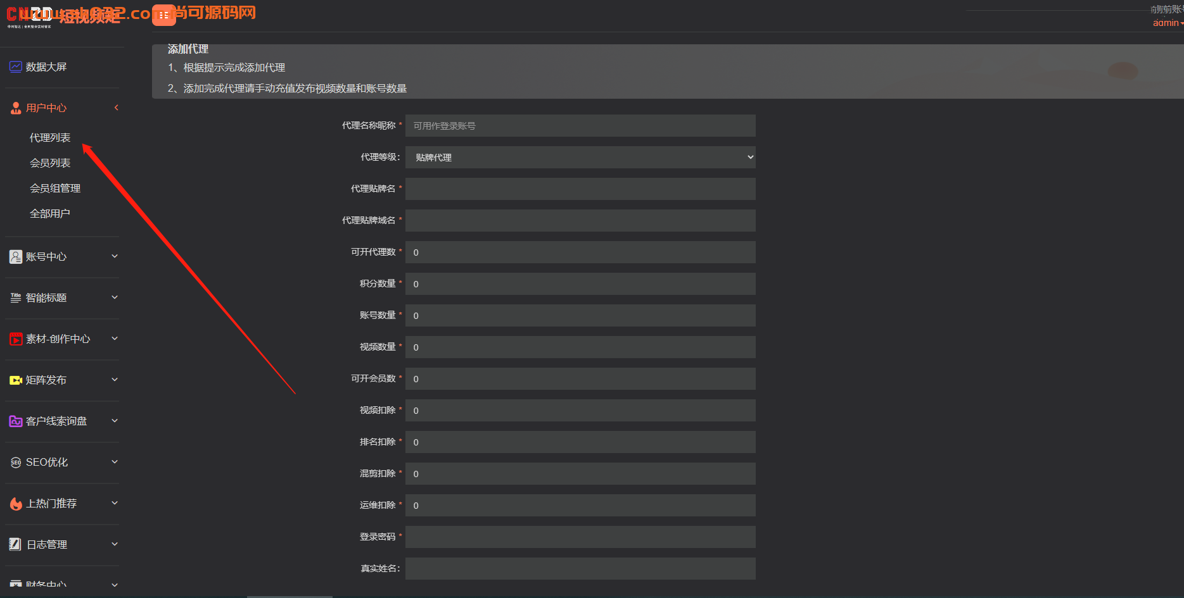Open 代理列表 in sidebar
This screenshot has width=1184, height=598.
pyautogui.click(x=50, y=138)
